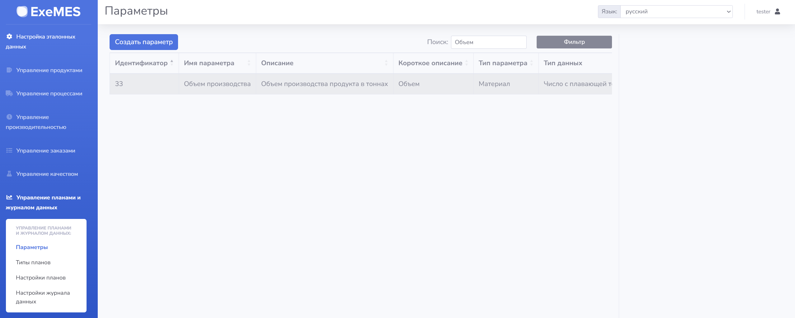This screenshot has width=795, height=318.
Task: Open the language dropdown showing русский
Action: tap(676, 11)
